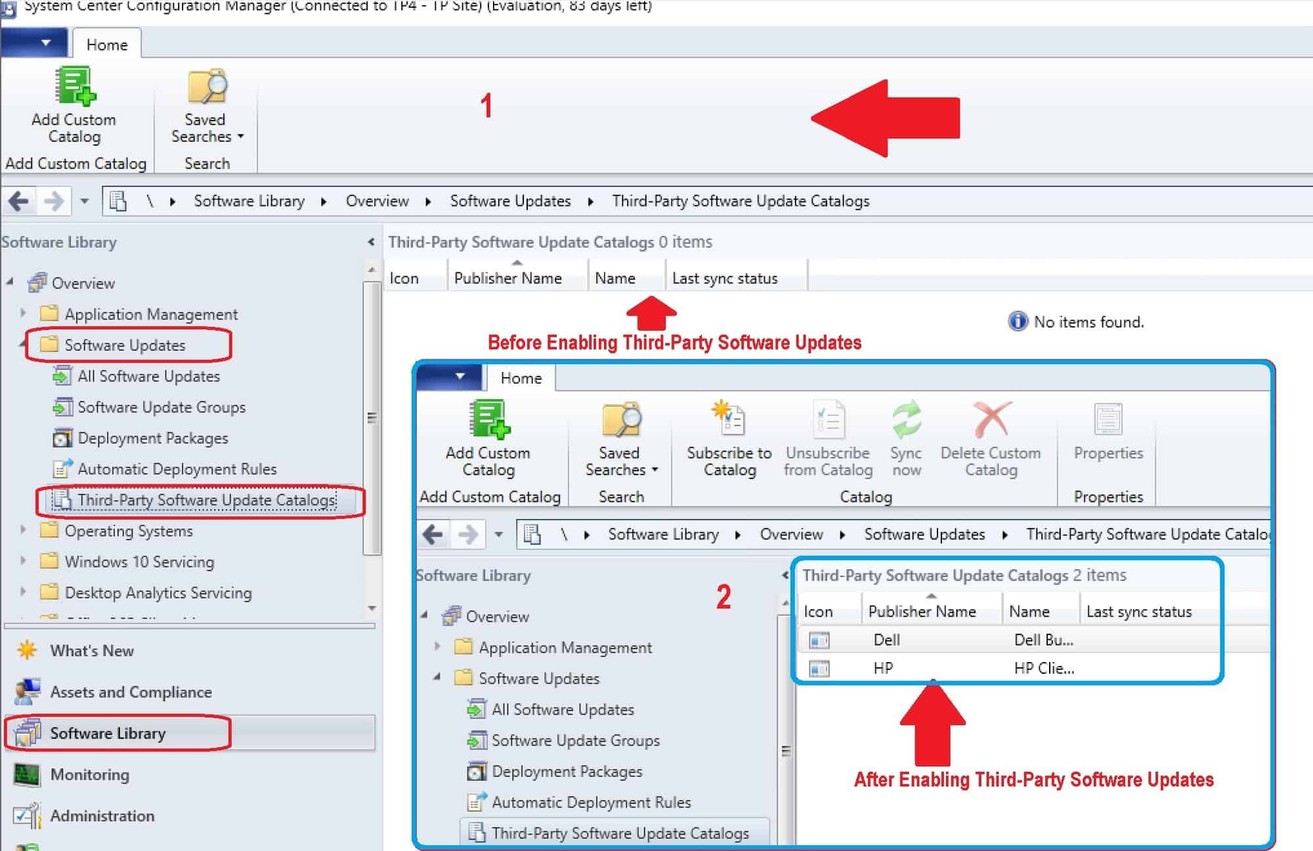Click the Back navigation arrow in the main window
This screenshot has width=1313, height=851.
coord(19,201)
